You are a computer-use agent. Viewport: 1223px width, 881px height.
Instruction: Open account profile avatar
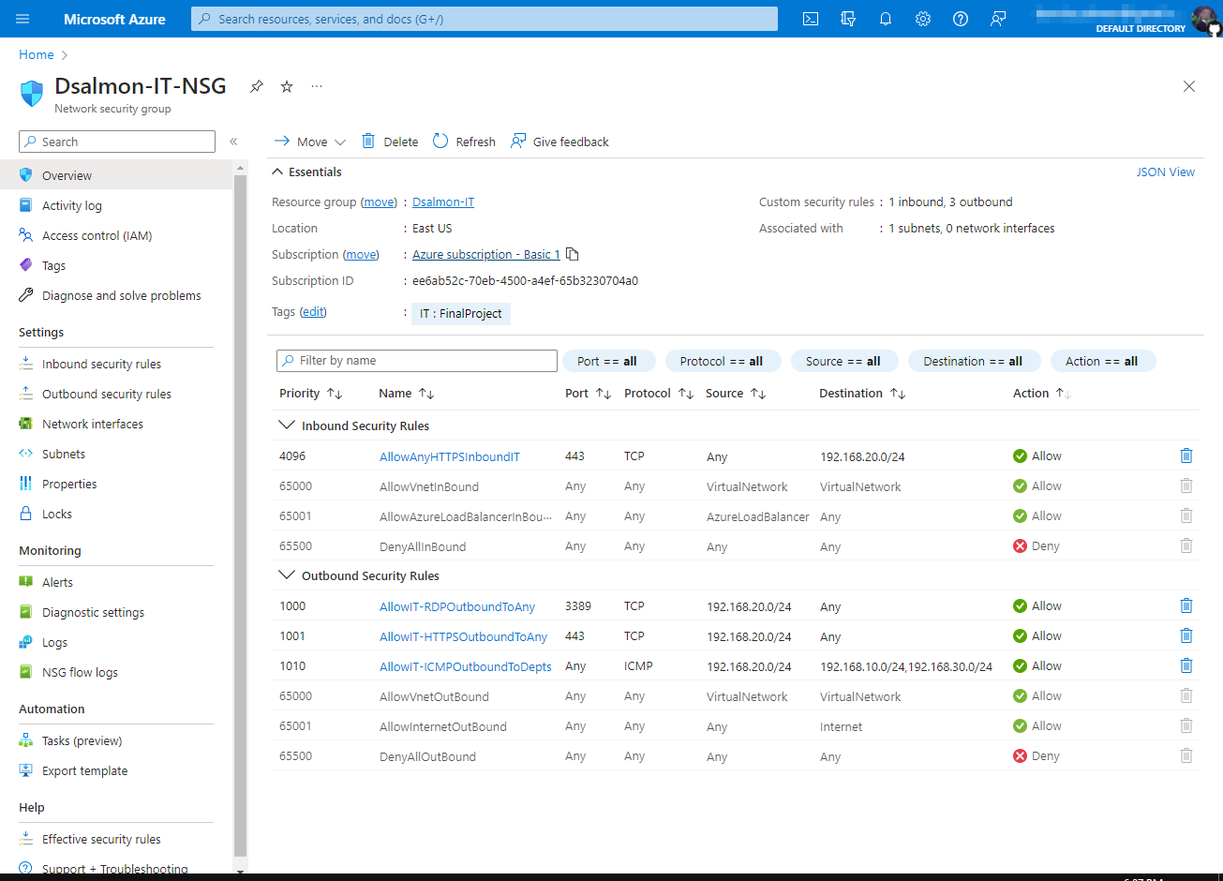coord(1205,19)
